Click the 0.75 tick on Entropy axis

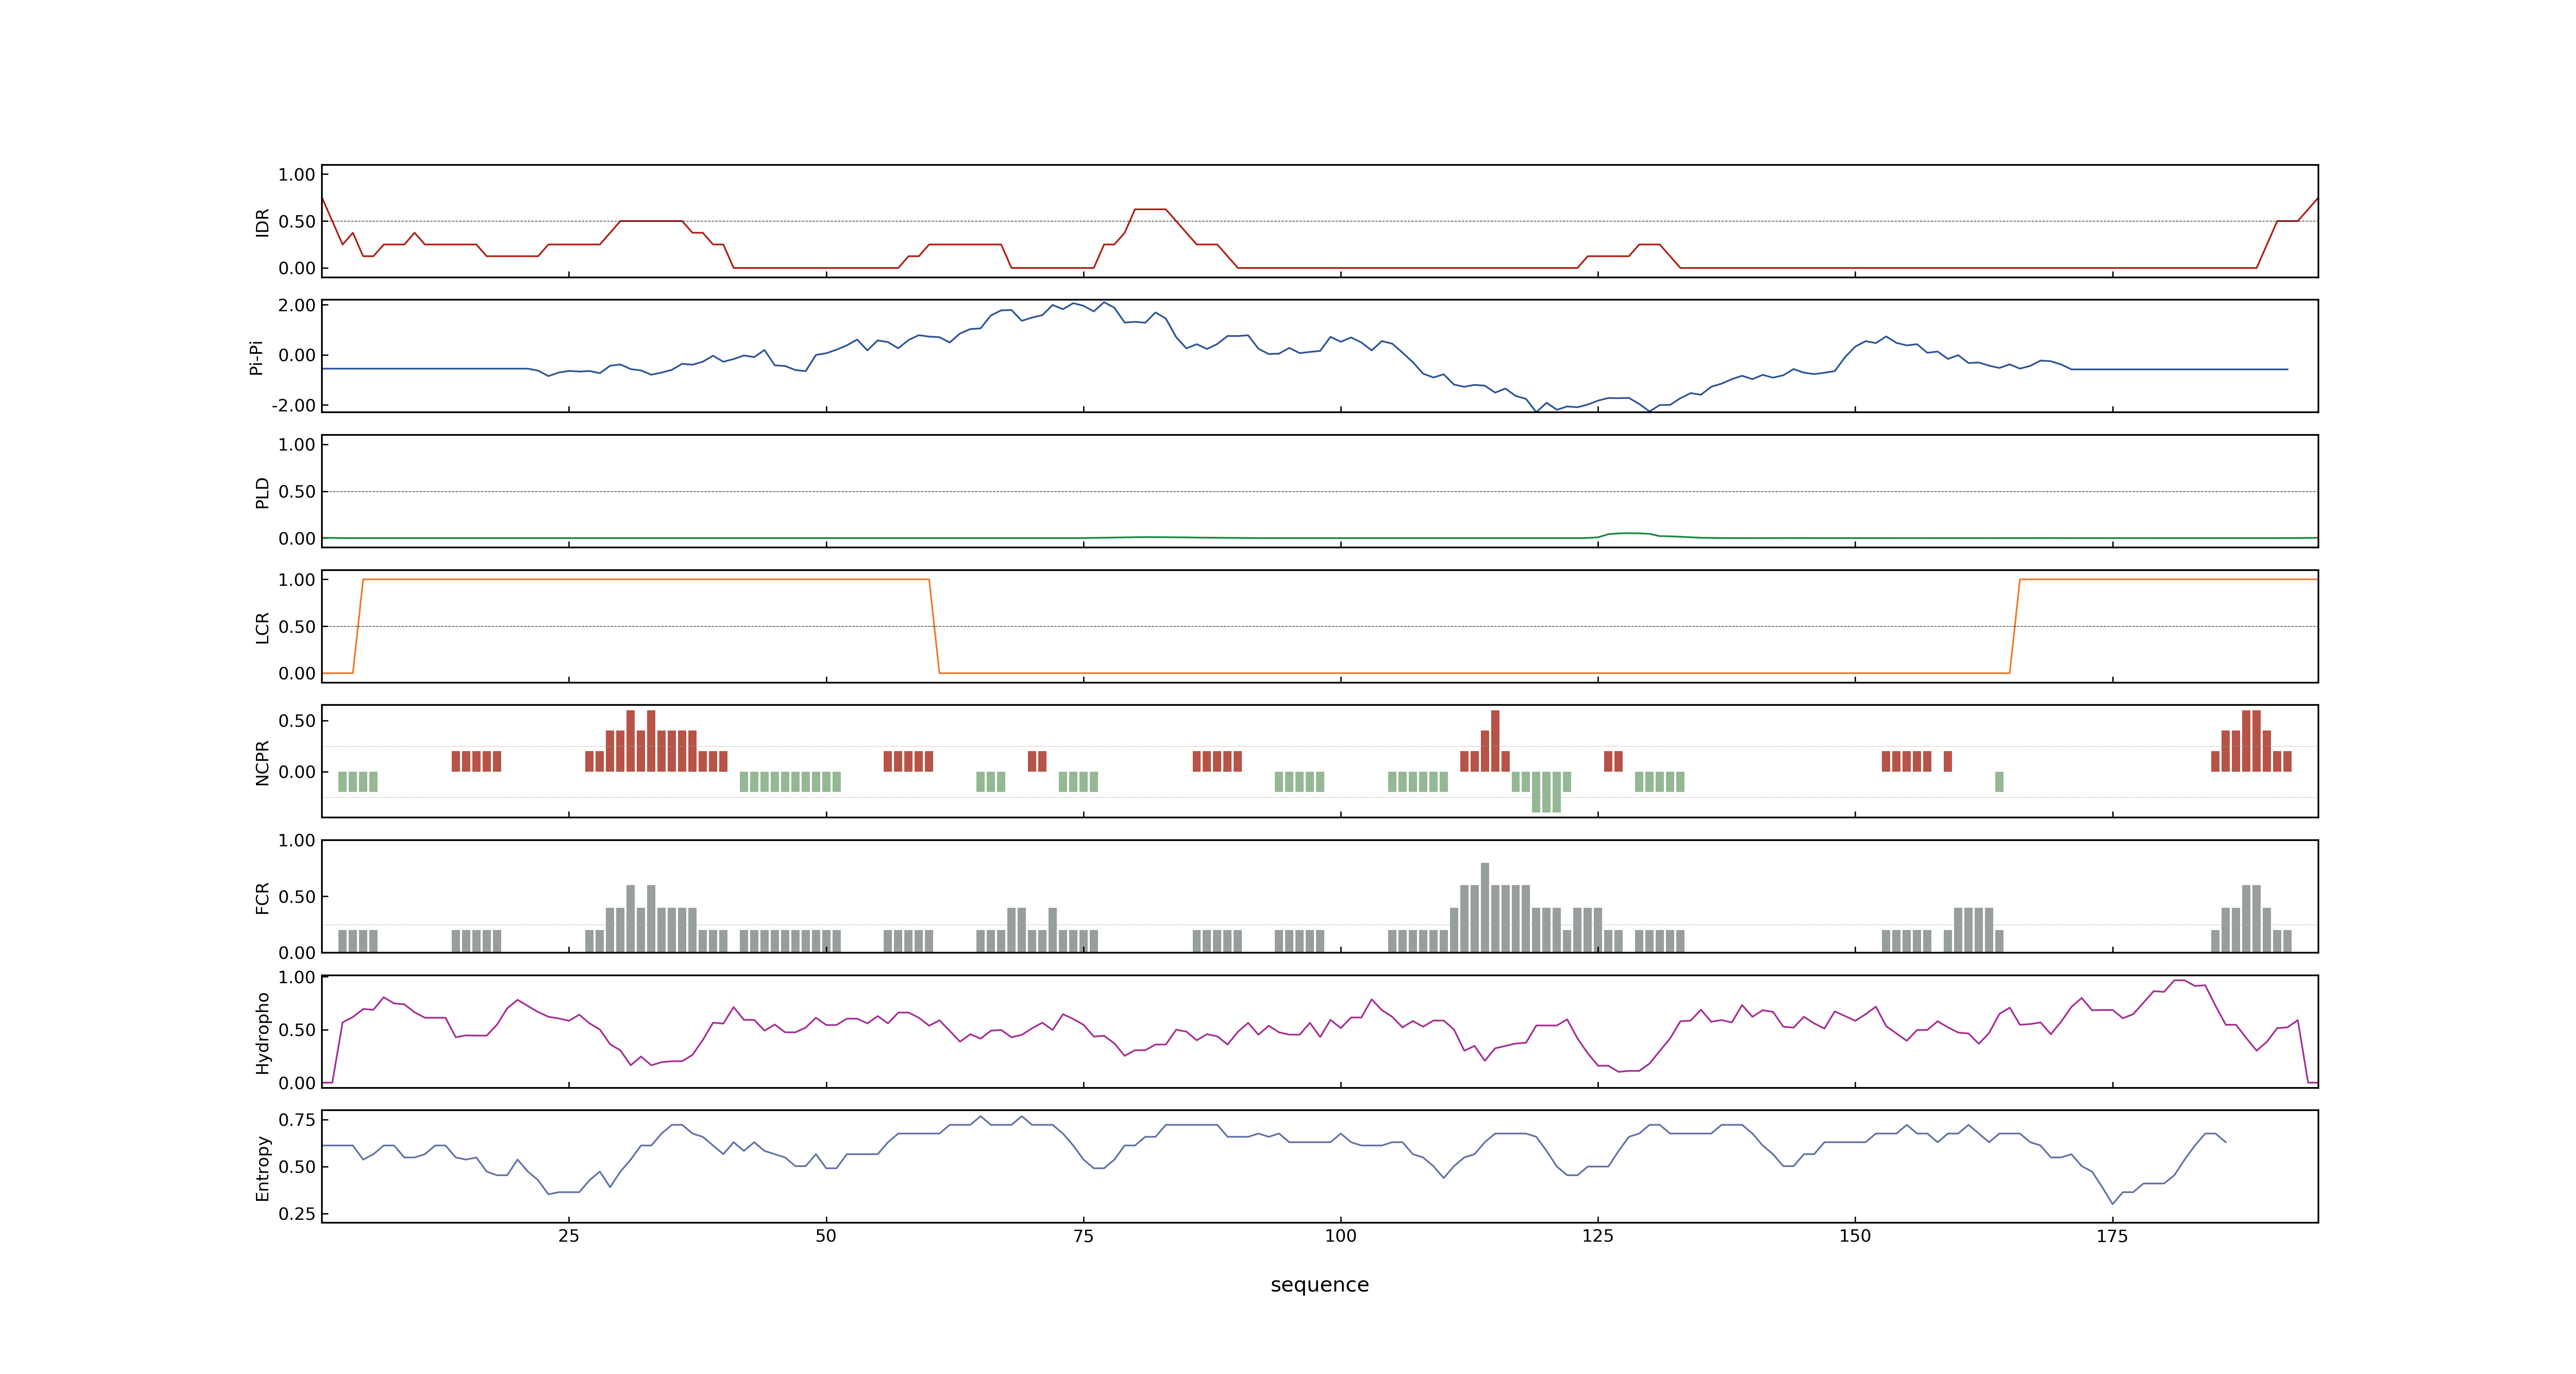(x=297, y=1120)
